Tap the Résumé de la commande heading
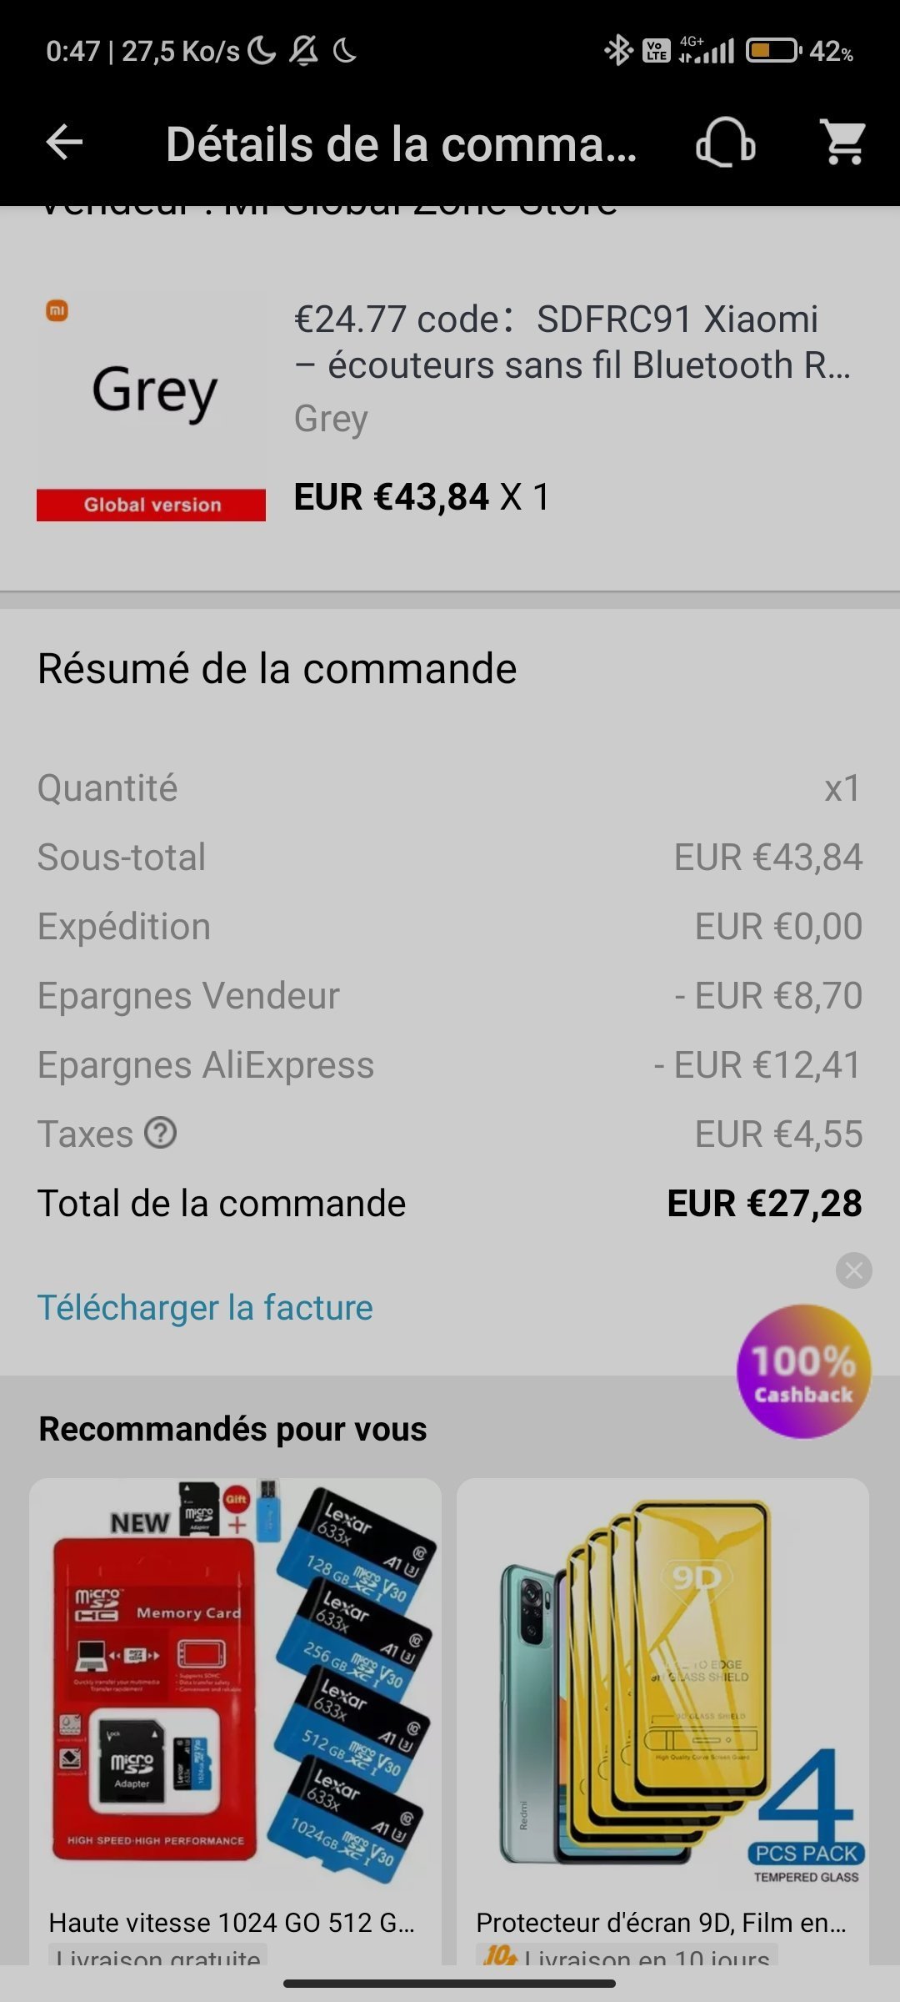This screenshot has width=900, height=2002. pos(277,669)
